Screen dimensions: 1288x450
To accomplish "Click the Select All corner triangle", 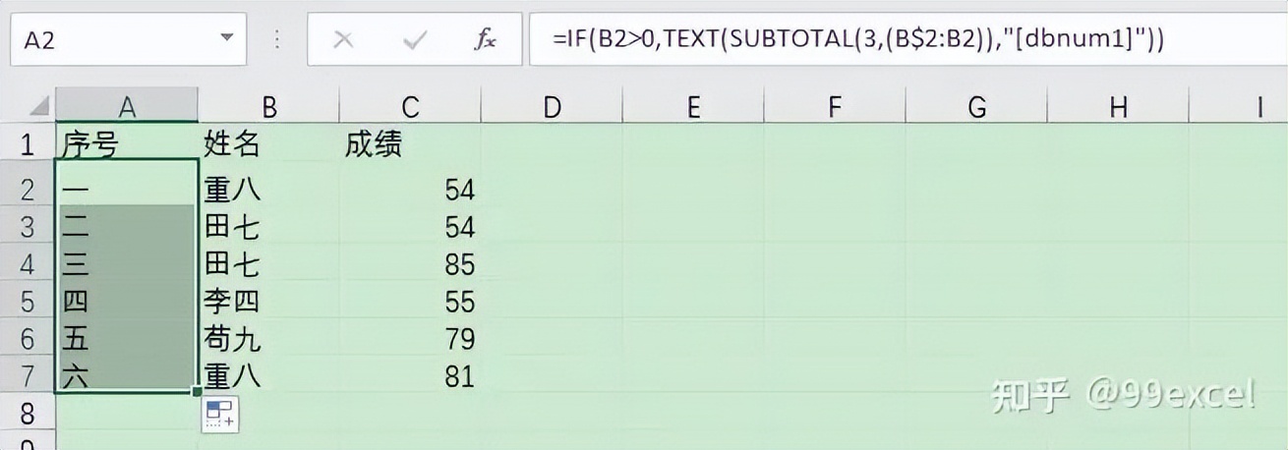I will pyautogui.click(x=38, y=106).
